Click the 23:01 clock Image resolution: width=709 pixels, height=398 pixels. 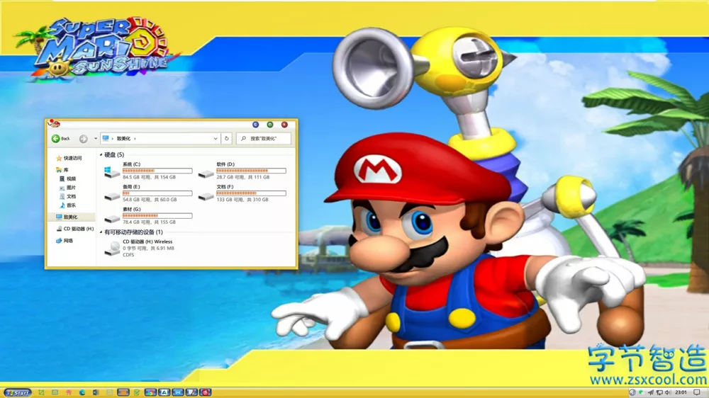click(681, 392)
